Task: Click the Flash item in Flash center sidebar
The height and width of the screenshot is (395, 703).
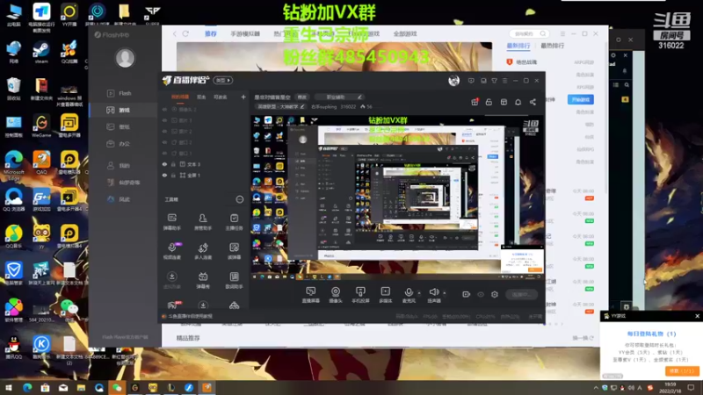Action: [125, 93]
